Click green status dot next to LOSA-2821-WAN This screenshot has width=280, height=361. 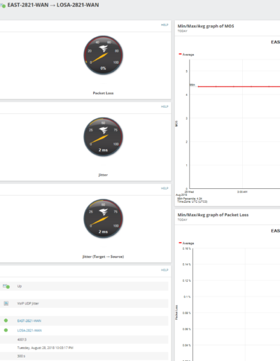6,330
